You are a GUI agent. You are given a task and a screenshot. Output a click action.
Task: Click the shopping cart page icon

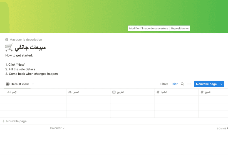click(9, 48)
